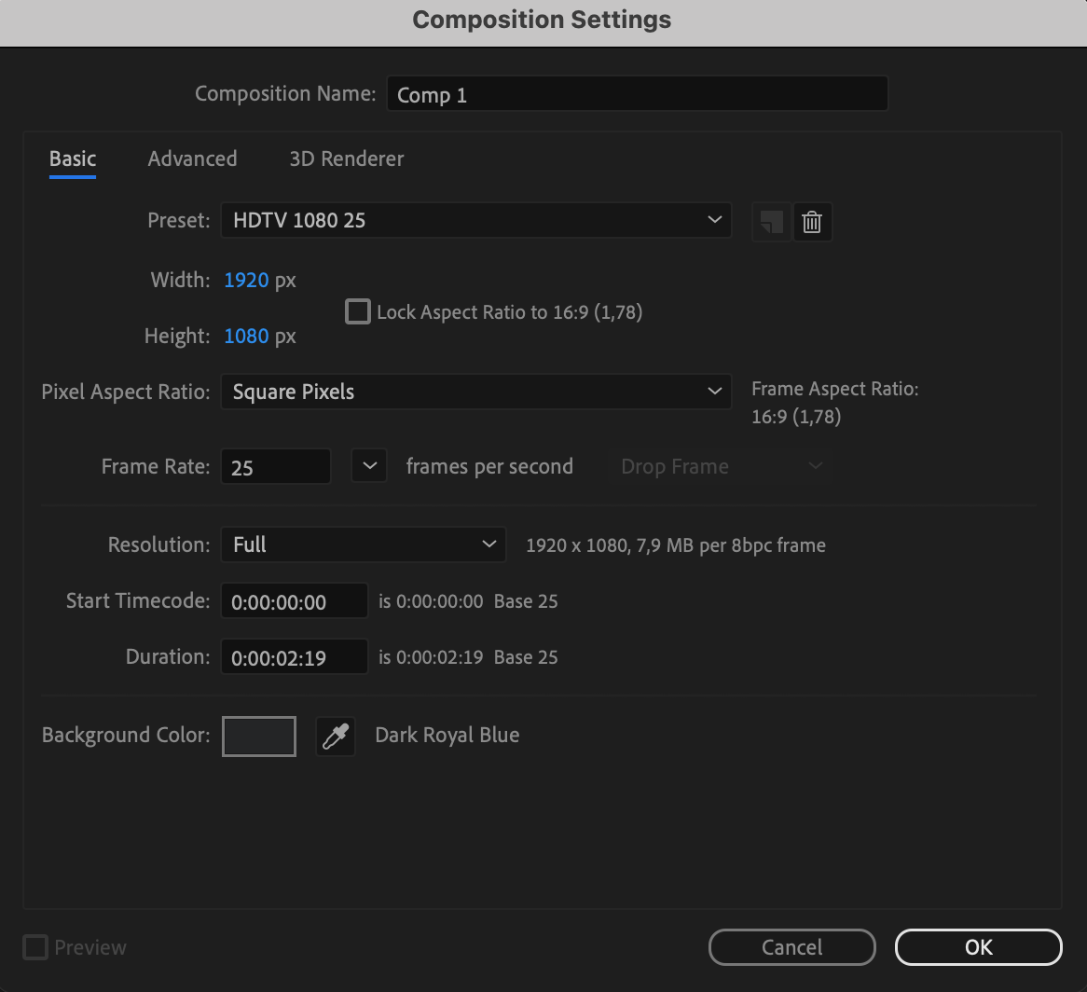1087x992 pixels.
Task: Pick background color with the eyedropper
Action: pos(336,736)
